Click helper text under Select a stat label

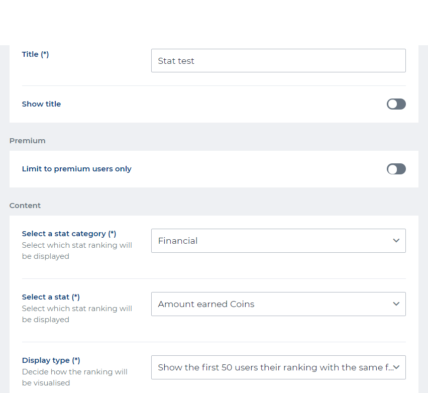76,314
